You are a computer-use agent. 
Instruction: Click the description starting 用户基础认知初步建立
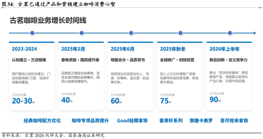click(x=31, y=78)
